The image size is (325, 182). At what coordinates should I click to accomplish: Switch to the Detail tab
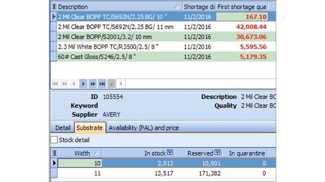pos(63,128)
